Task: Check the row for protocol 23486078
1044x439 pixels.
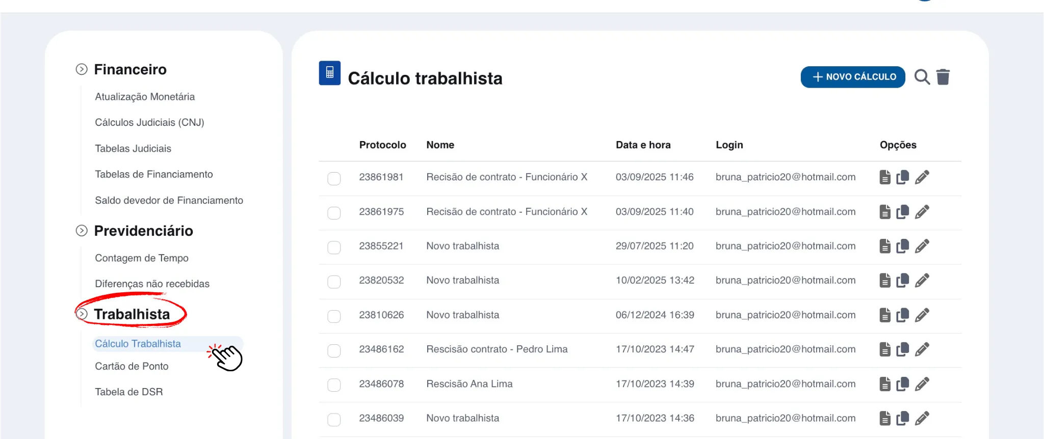Action: pos(334,385)
